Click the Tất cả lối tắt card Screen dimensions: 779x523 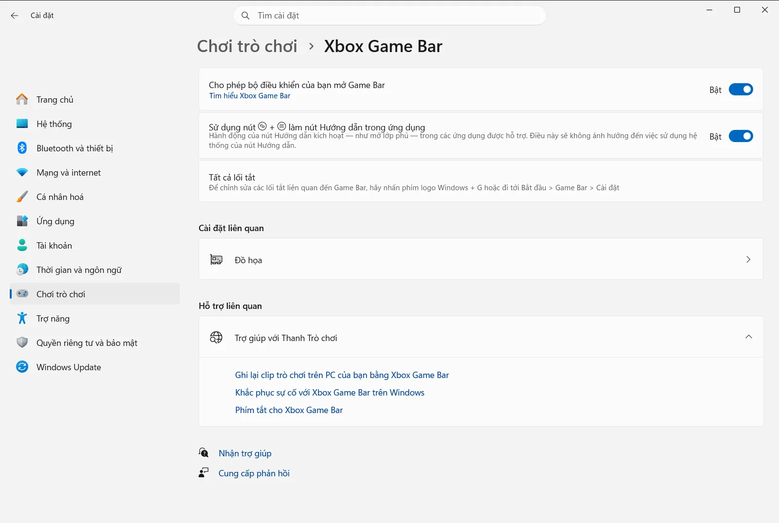pyautogui.click(x=481, y=181)
